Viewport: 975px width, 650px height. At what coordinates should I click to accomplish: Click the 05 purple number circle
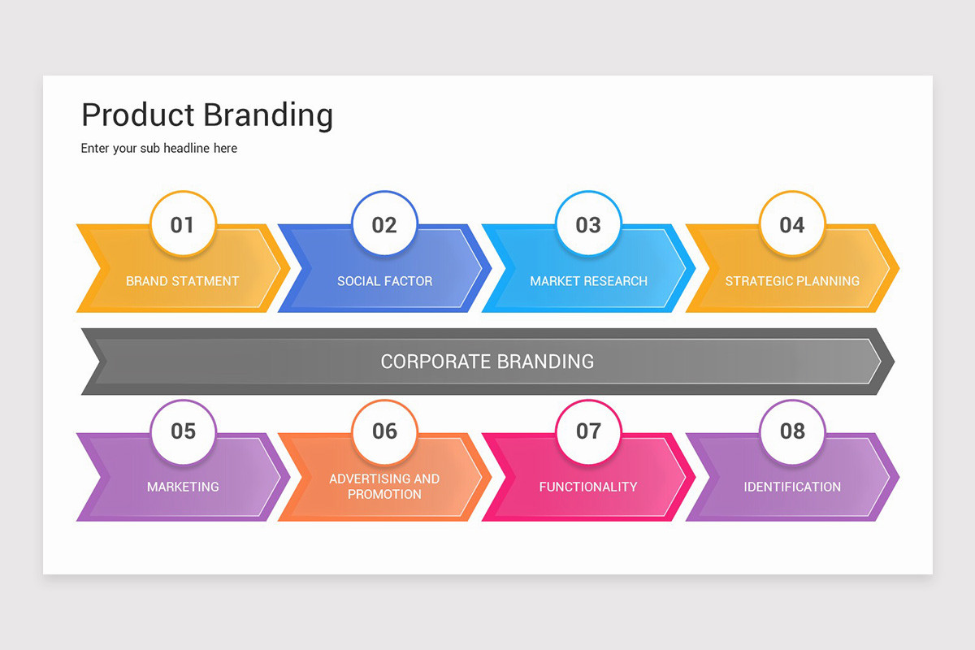click(183, 431)
